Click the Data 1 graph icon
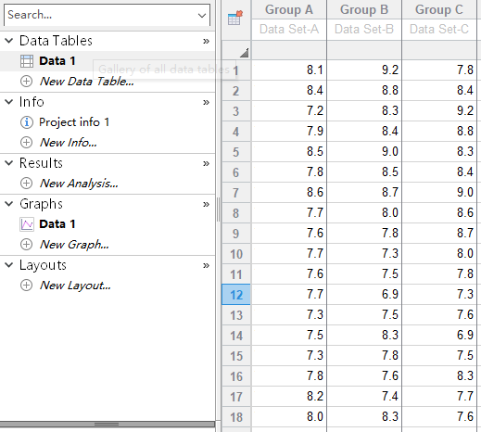Image resolution: width=481 pixels, height=432 pixels. [x=27, y=224]
